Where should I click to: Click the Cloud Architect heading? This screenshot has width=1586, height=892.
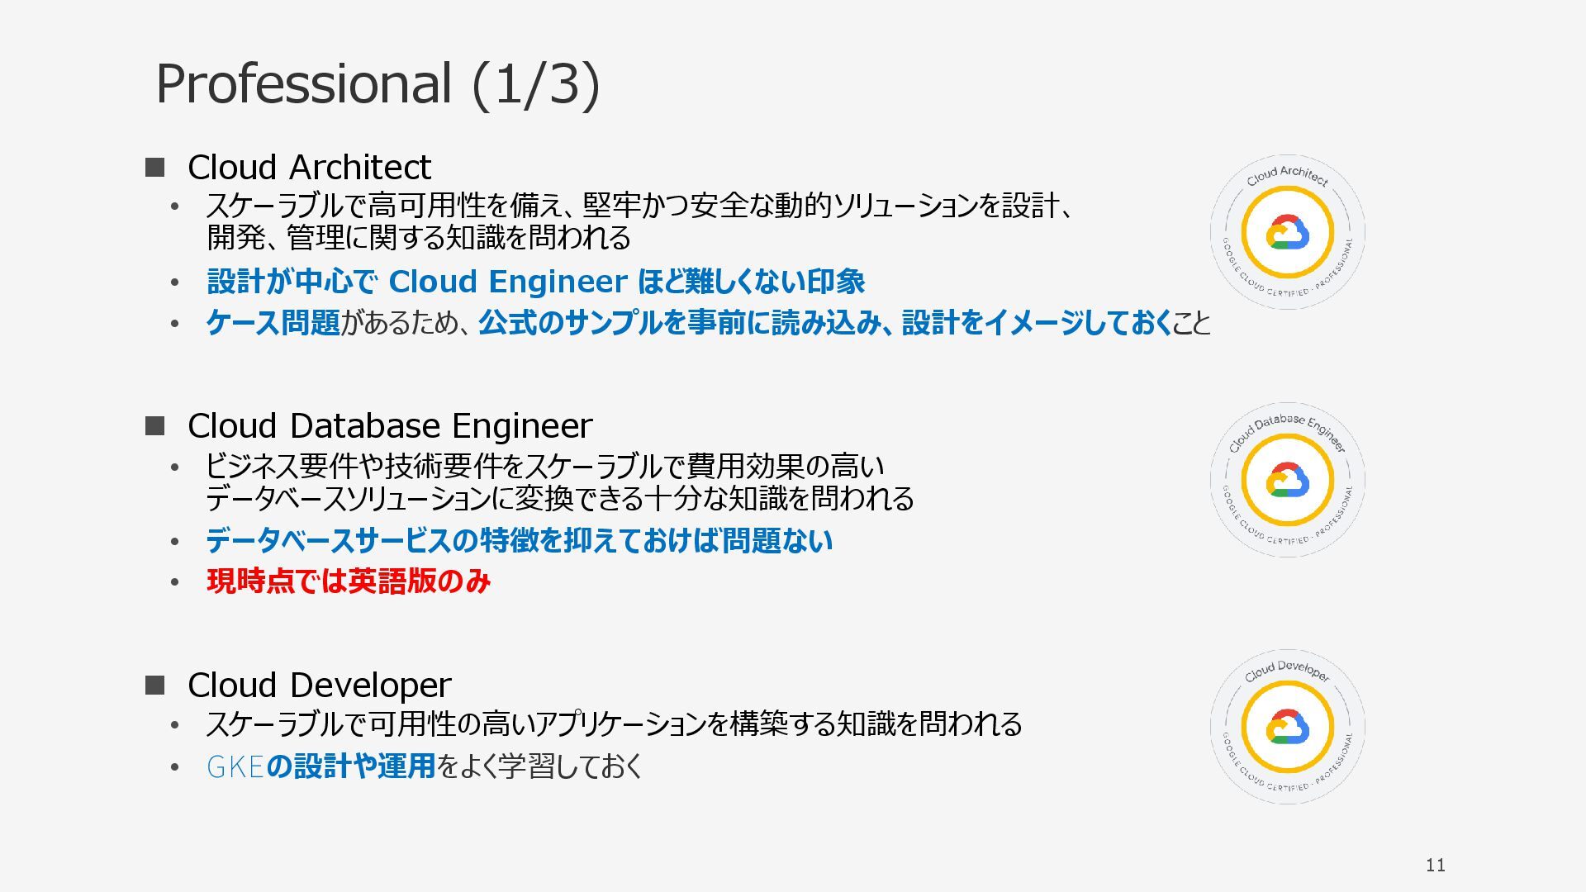[x=309, y=168]
